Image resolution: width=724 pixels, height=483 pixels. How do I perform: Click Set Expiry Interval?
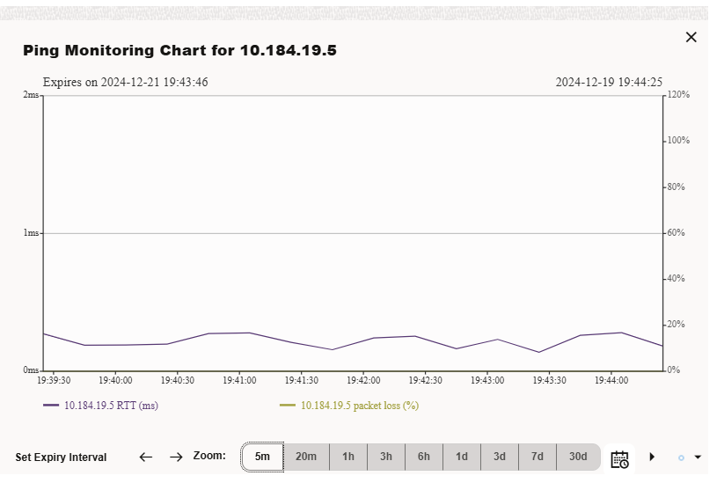[x=61, y=457]
